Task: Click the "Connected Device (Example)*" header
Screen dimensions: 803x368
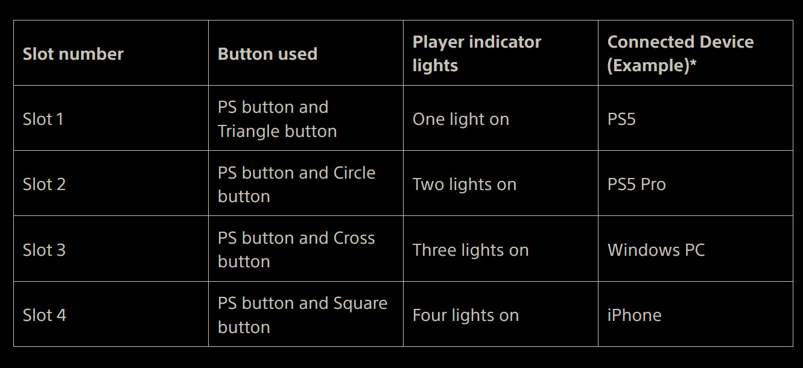Action: [680, 54]
